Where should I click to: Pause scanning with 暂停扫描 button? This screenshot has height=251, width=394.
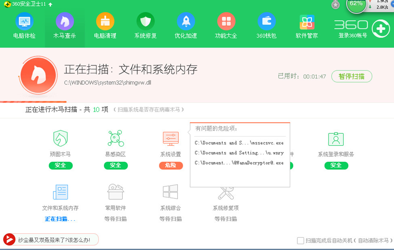coord(352,76)
